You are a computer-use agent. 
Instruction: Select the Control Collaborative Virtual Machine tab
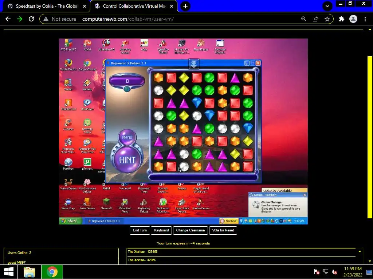134,6
